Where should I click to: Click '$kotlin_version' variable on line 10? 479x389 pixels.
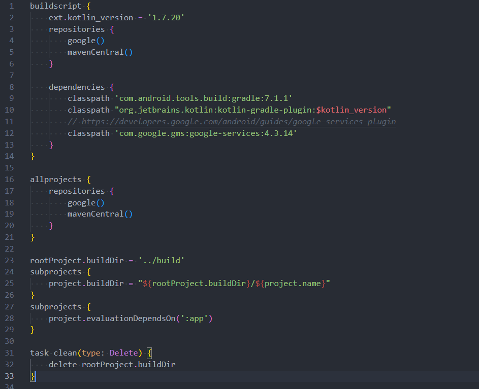pos(352,110)
